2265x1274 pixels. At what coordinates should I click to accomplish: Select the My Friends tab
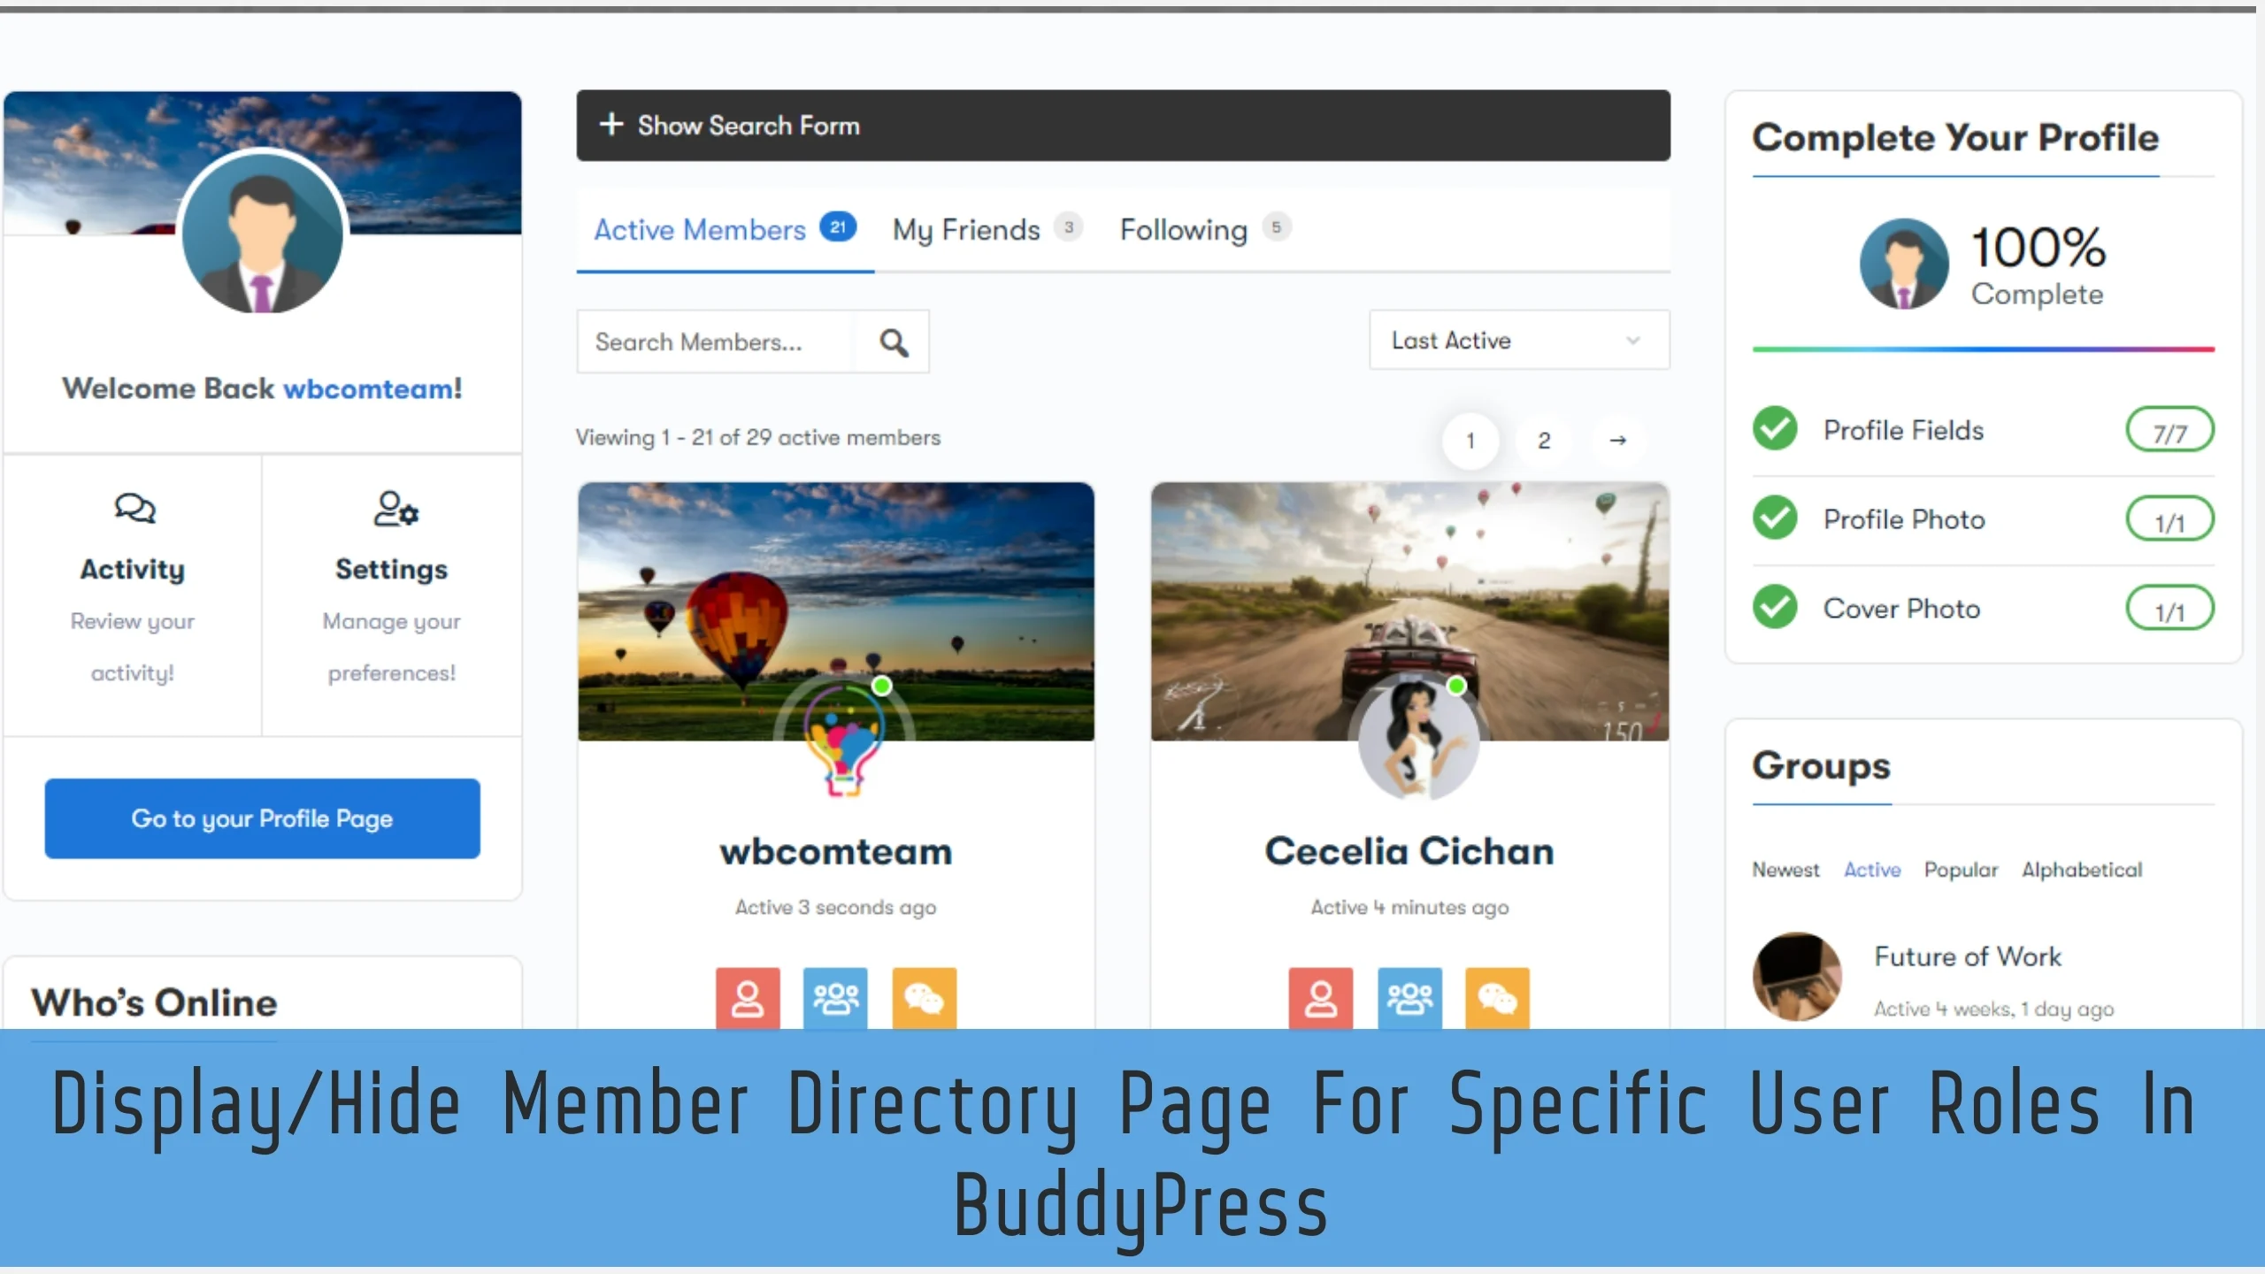click(x=964, y=227)
